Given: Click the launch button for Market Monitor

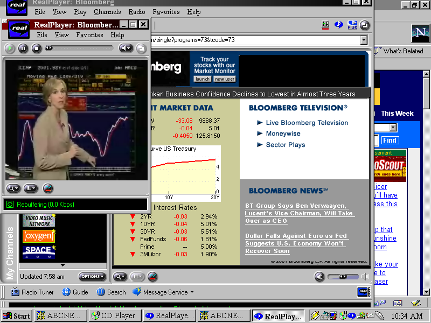Looking at the screenshot, I should coord(203,79).
